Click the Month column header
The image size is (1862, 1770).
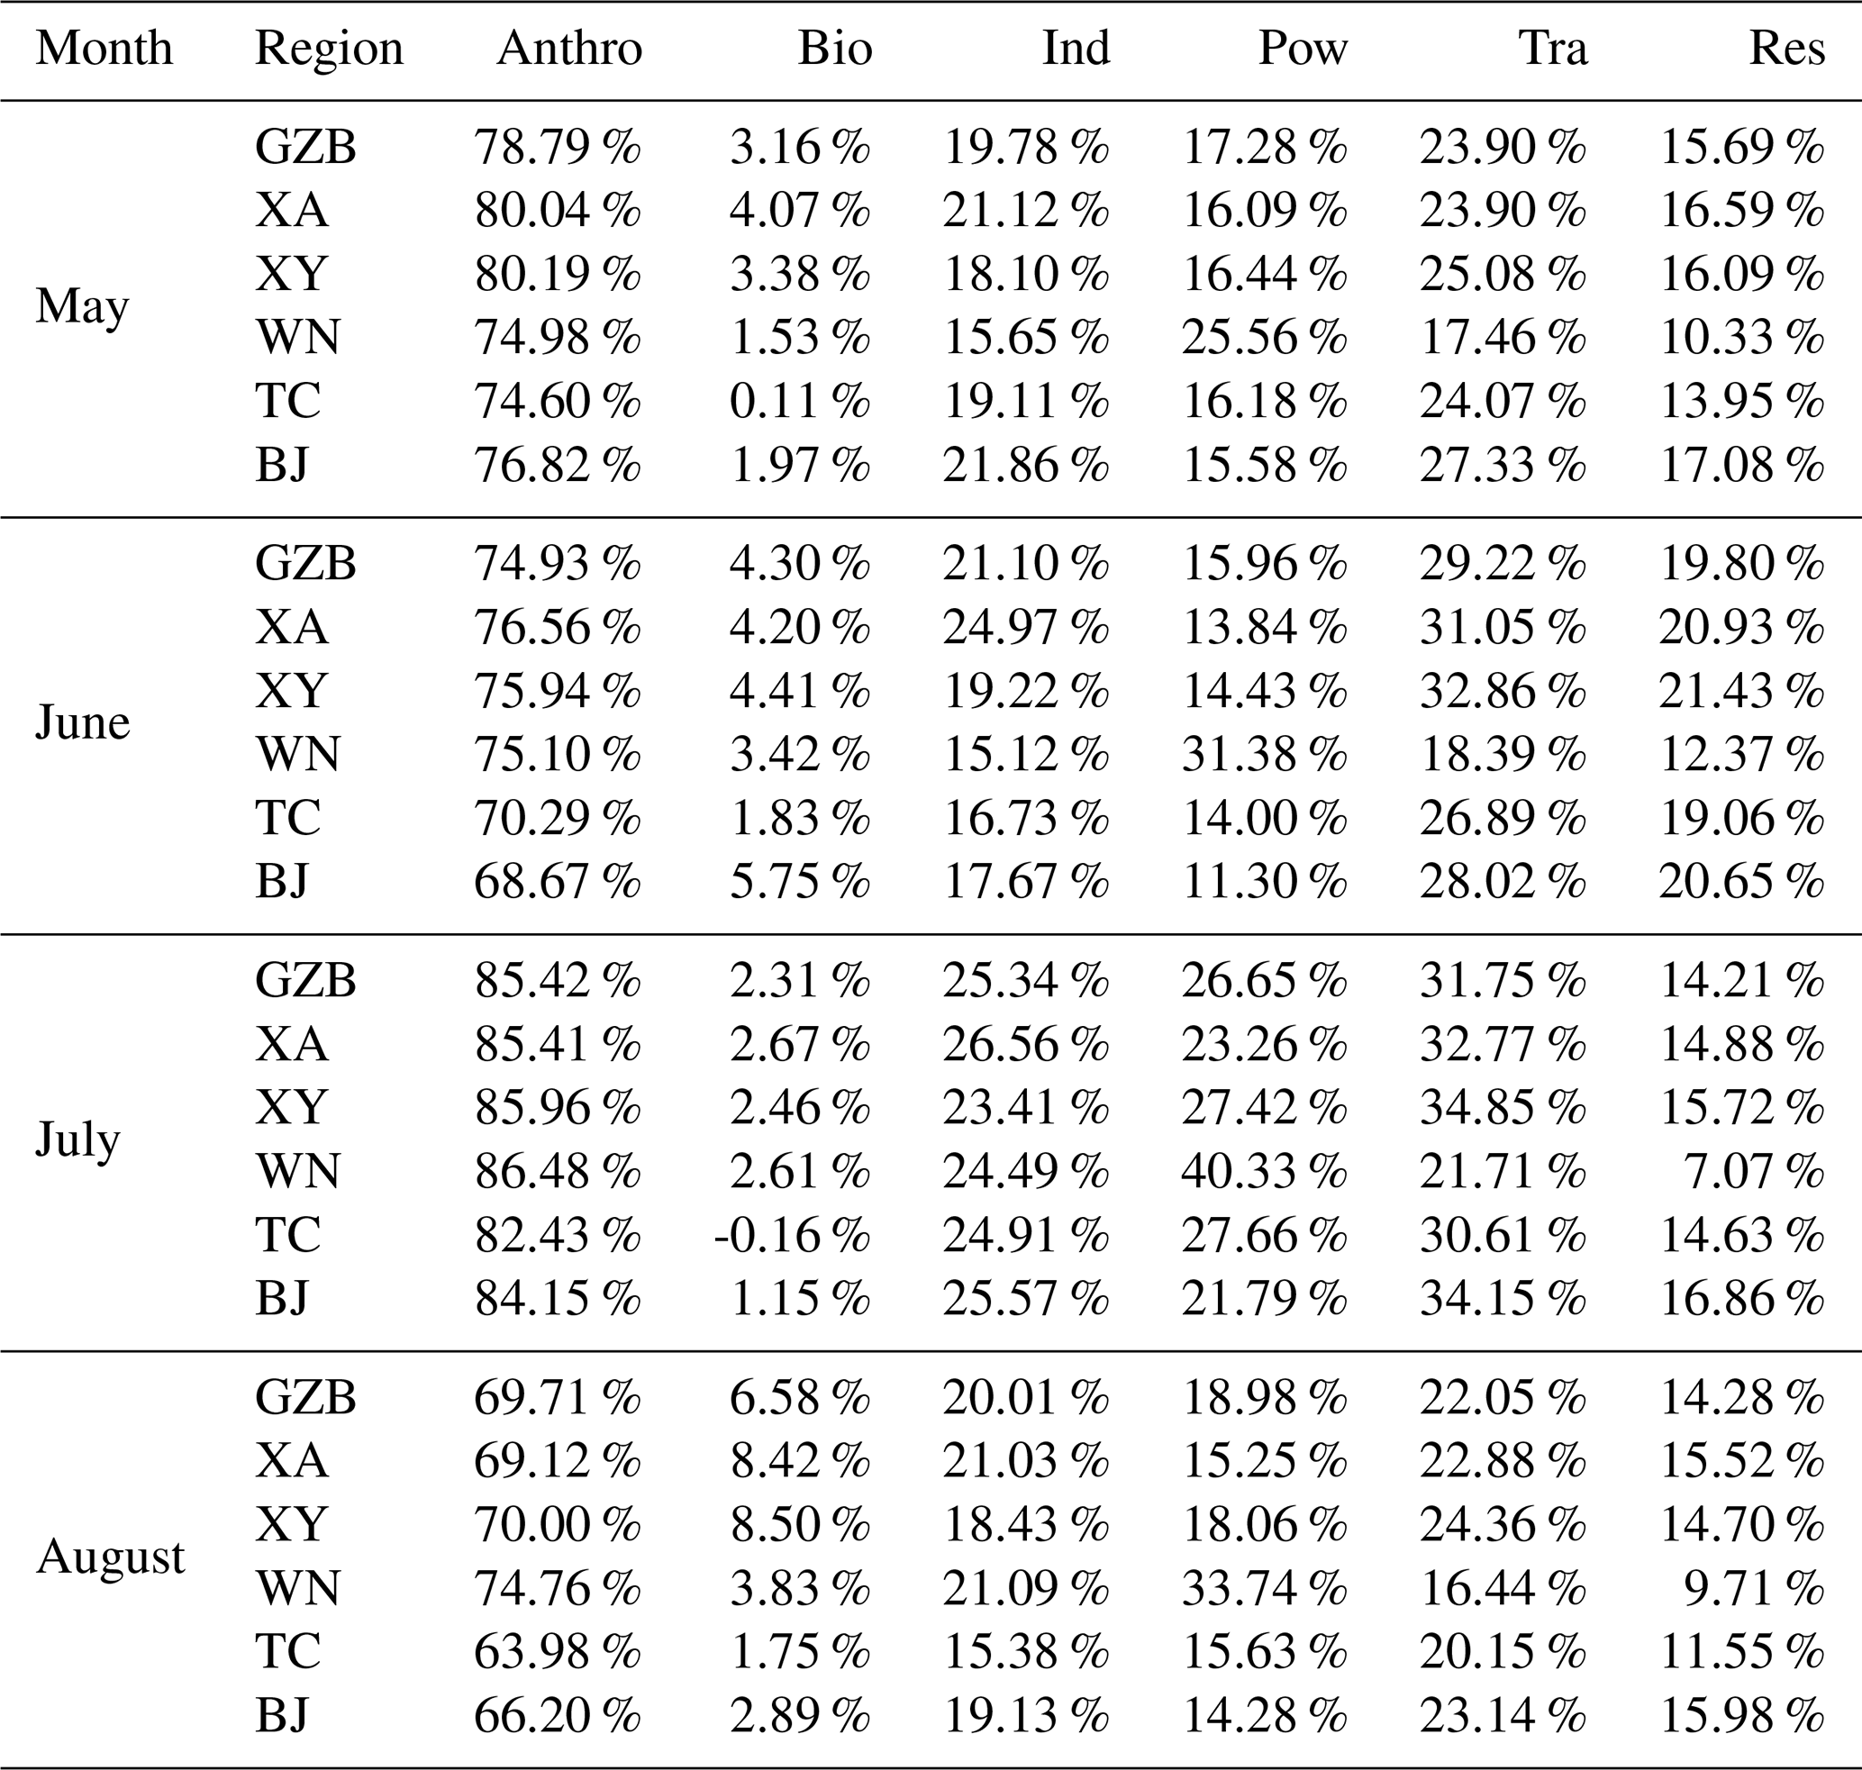click(104, 48)
